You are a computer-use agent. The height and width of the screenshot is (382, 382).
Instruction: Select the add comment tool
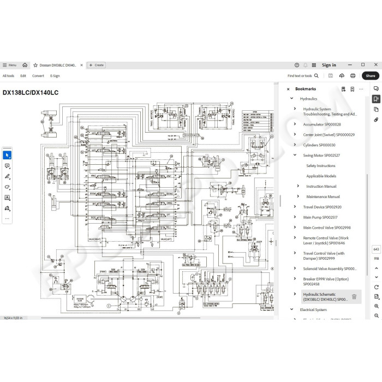7,166
